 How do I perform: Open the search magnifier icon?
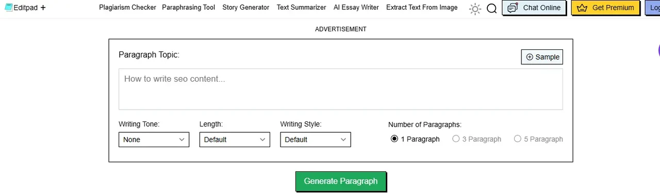(x=491, y=9)
